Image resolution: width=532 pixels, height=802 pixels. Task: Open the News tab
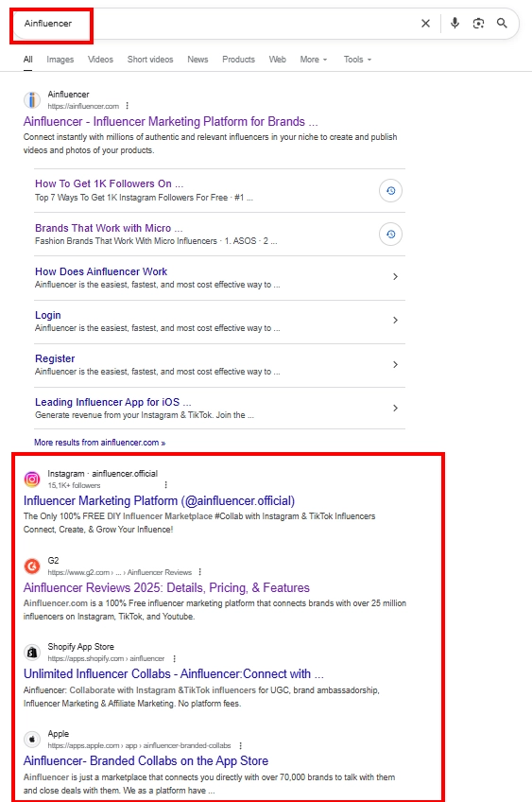click(197, 60)
